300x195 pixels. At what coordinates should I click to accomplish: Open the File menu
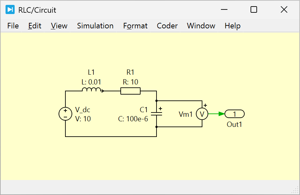(13, 26)
